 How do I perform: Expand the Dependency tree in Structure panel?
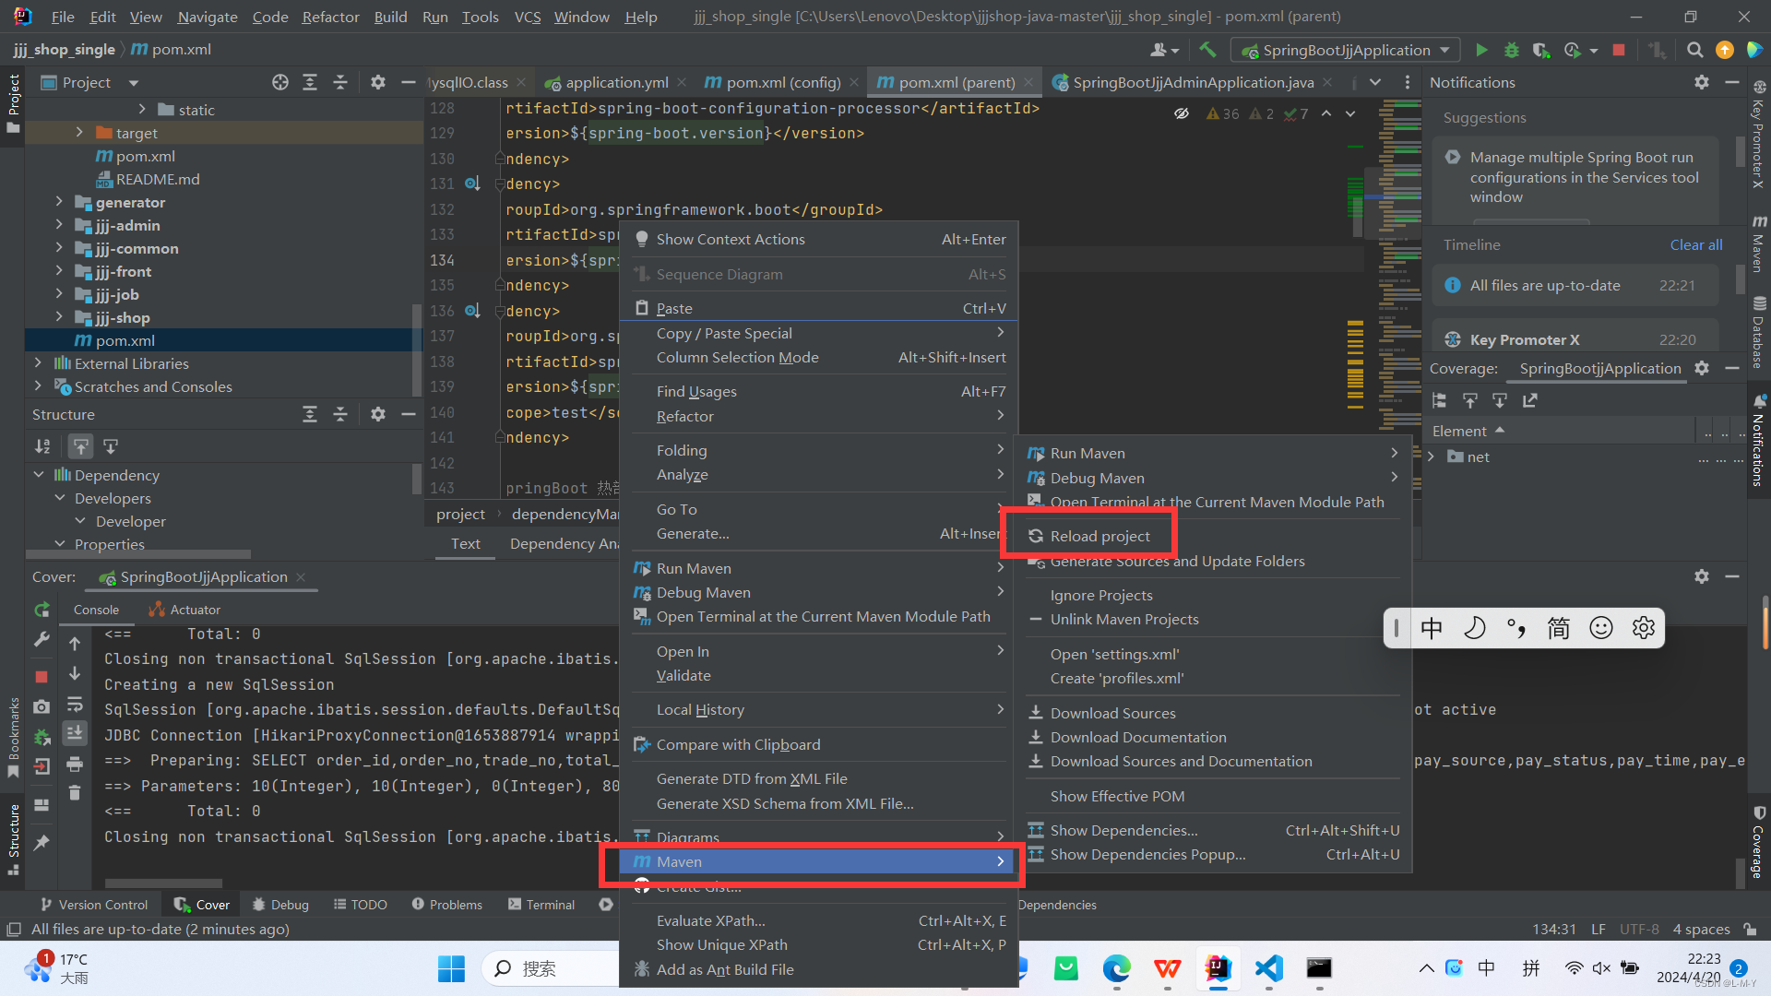[41, 473]
